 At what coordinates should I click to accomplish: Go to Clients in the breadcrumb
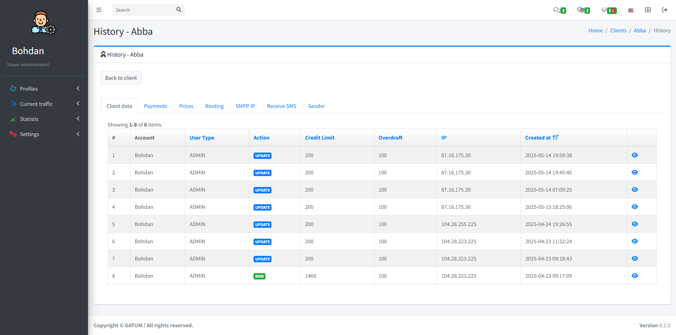618,31
